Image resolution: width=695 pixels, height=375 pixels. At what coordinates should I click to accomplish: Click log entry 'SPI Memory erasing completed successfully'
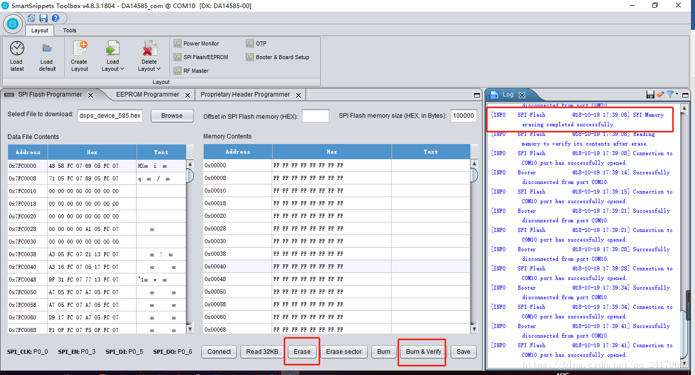click(580, 119)
